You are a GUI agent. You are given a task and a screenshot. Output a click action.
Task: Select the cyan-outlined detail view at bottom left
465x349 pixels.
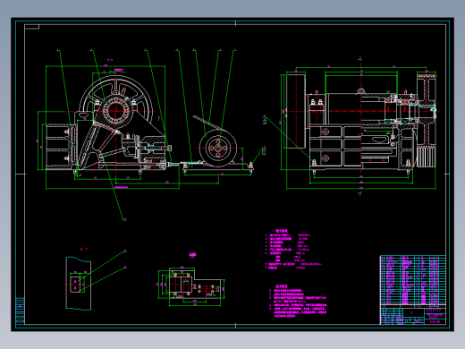coord(78,284)
